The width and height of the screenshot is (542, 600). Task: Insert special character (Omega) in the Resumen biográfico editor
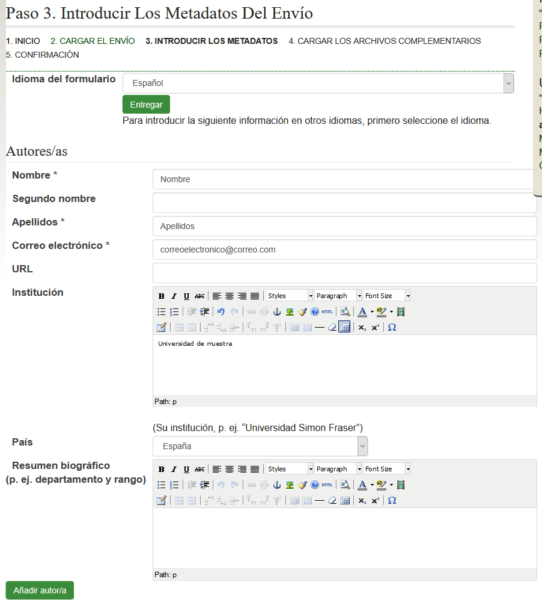click(392, 500)
